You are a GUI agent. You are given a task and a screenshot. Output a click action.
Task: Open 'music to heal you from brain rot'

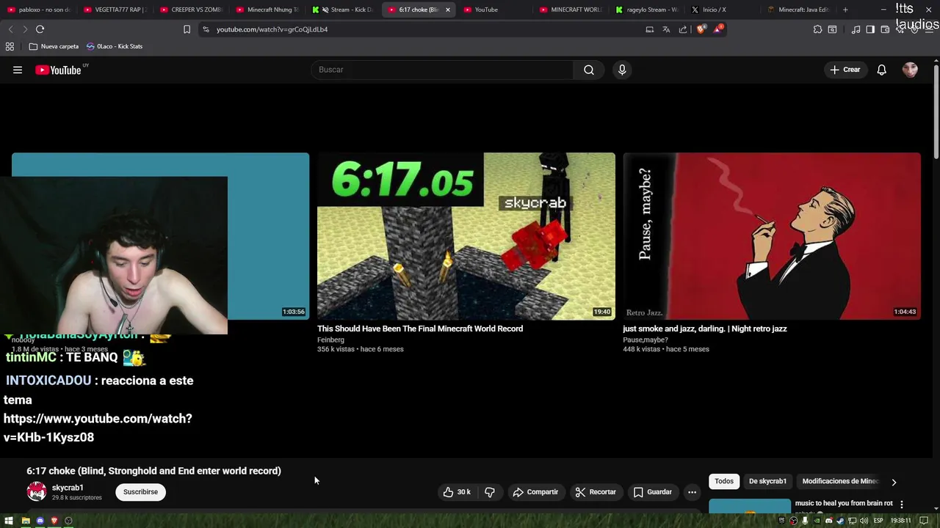point(844,503)
